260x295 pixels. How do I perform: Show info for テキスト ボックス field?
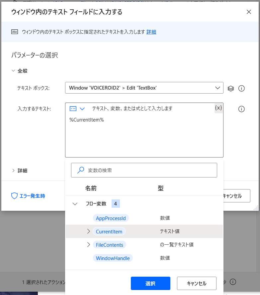coord(241,88)
